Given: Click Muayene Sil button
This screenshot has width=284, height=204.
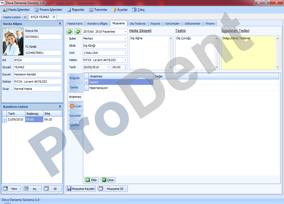Looking at the screenshot, I should point(113,189).
